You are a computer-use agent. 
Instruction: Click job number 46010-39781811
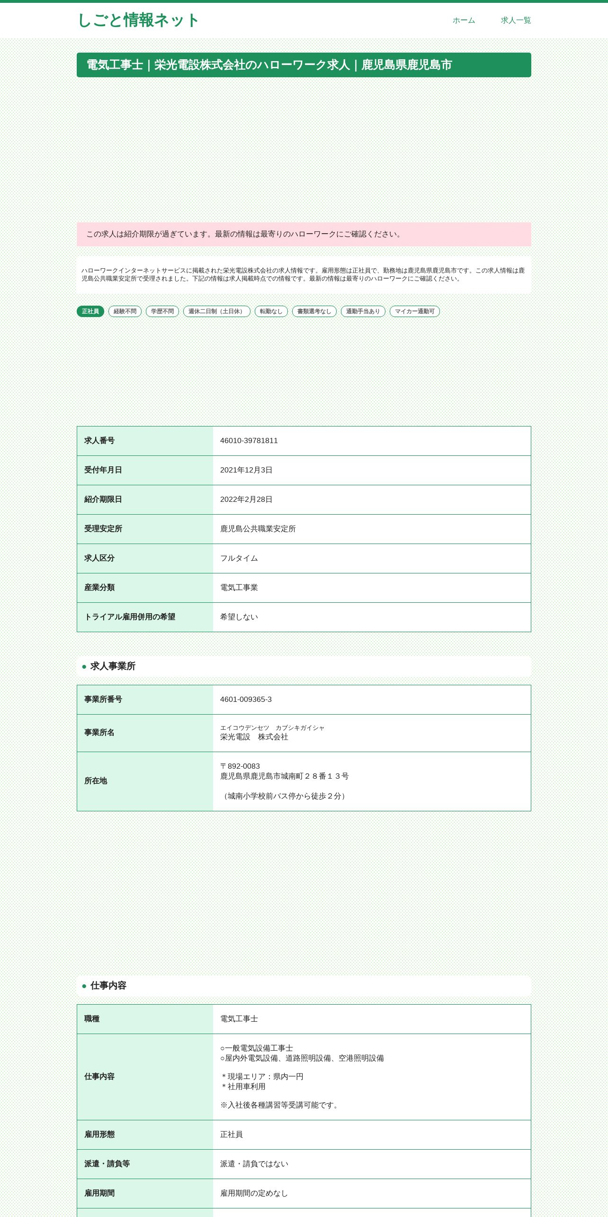click(249, 441)
